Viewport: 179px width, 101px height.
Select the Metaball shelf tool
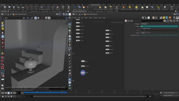point(79,8)
